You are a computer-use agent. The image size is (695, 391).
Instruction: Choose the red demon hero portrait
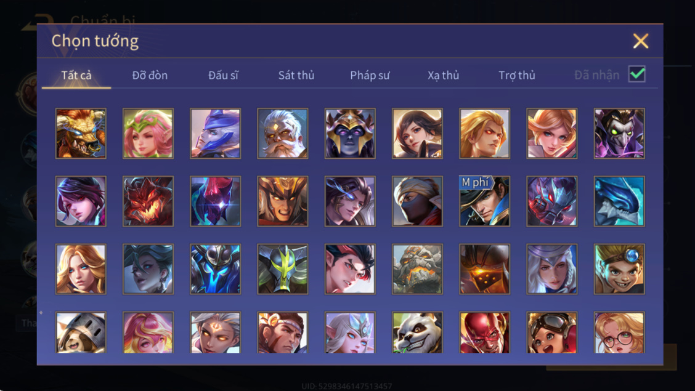[x=148, y=201]
